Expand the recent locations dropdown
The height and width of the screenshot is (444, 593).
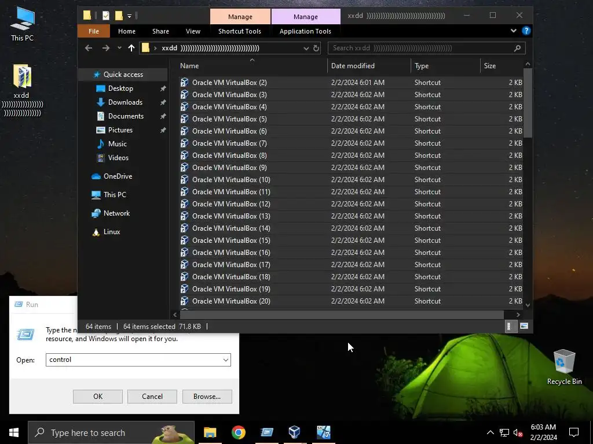pos(119,48)
